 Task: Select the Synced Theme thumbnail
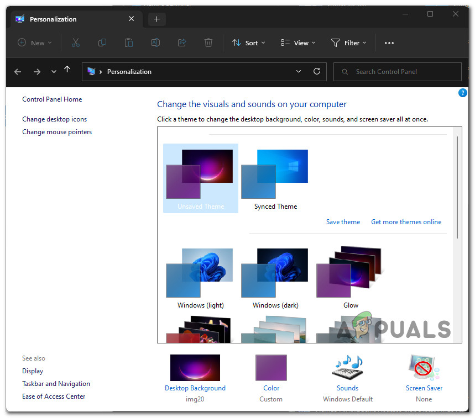[275, 178]
